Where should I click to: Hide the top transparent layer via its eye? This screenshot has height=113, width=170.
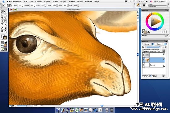(143, 55)
